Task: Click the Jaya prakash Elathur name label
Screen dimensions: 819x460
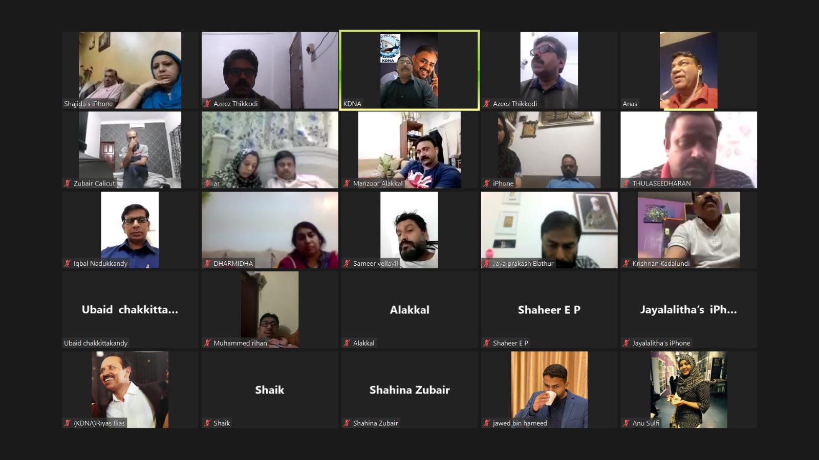Action: point(523,264)
